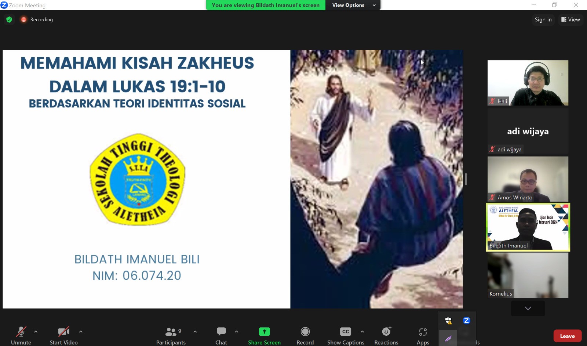587x346 pixels.
Task: Click the Sign in button
Action: (x=543, y=19)
